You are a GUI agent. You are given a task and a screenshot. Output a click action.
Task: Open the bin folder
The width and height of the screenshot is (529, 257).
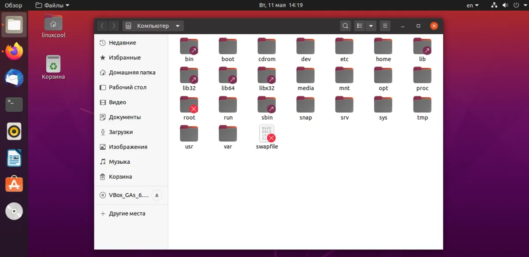[189, 49]
